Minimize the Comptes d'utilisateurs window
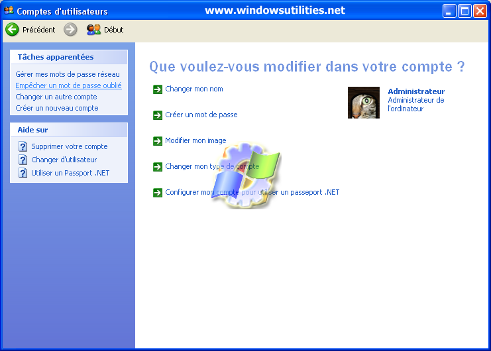Viewport: 491px width, 351px height. point(449,11)
